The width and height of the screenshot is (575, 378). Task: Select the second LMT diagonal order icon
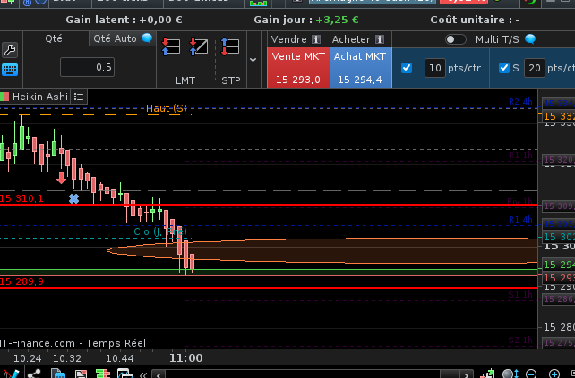coord(199,46)
